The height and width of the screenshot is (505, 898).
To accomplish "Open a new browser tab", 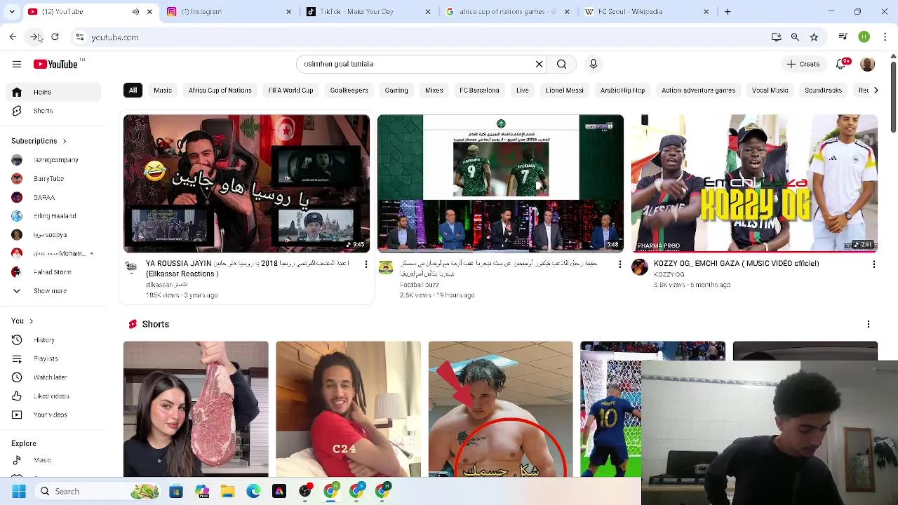I will 728,12.
